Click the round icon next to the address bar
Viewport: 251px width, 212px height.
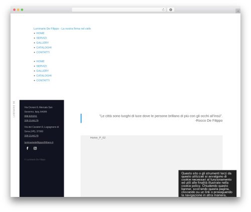coord(171,10)
